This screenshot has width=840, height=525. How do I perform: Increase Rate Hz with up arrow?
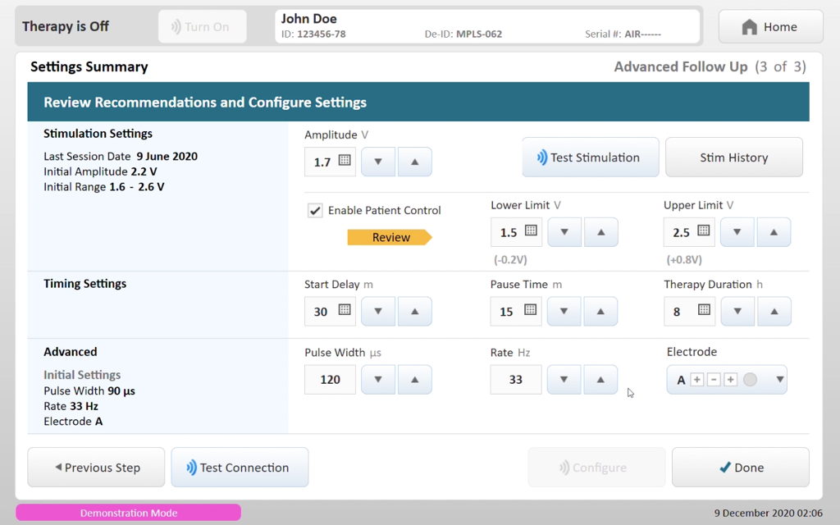pos(600,379)
